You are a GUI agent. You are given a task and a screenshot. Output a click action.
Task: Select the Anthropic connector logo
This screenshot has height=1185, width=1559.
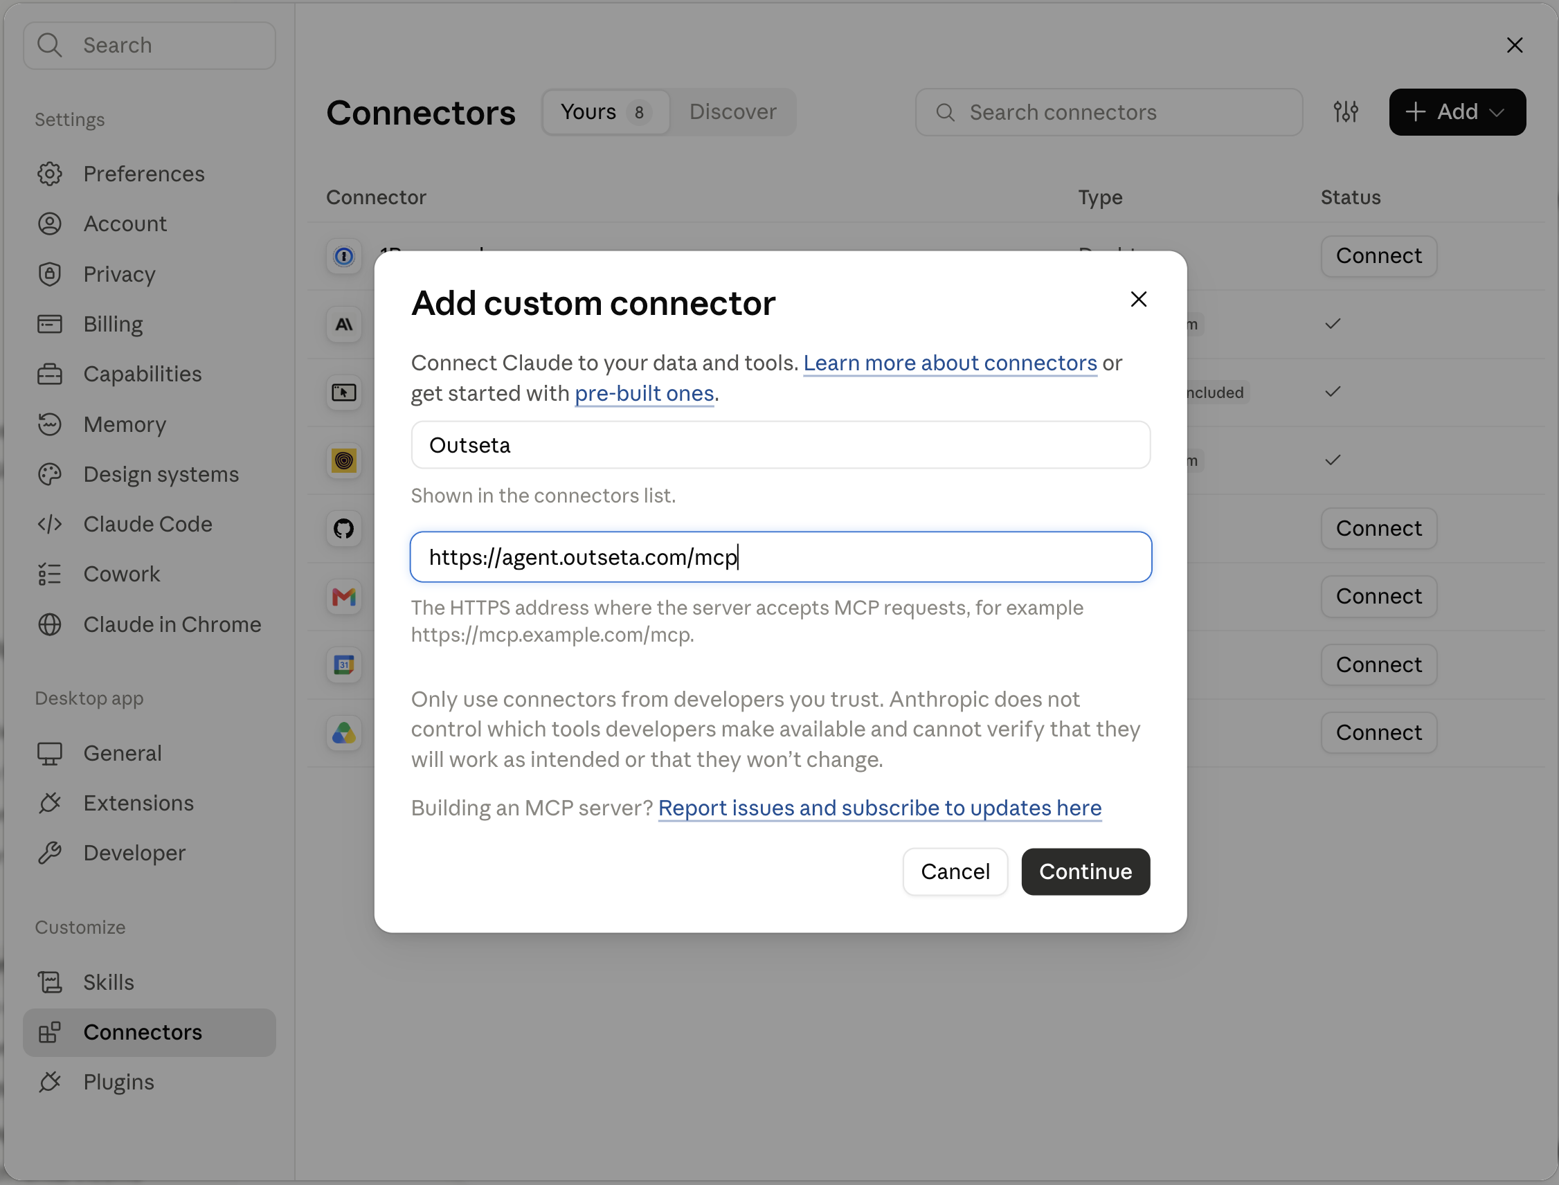[343, 324]
